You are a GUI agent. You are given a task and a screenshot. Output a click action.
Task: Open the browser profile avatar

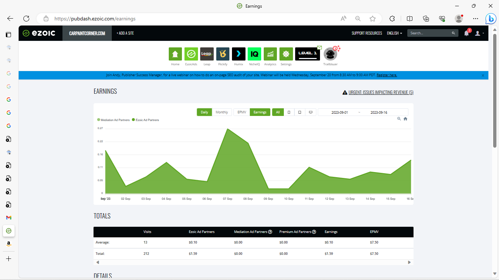tap(459, 19)
